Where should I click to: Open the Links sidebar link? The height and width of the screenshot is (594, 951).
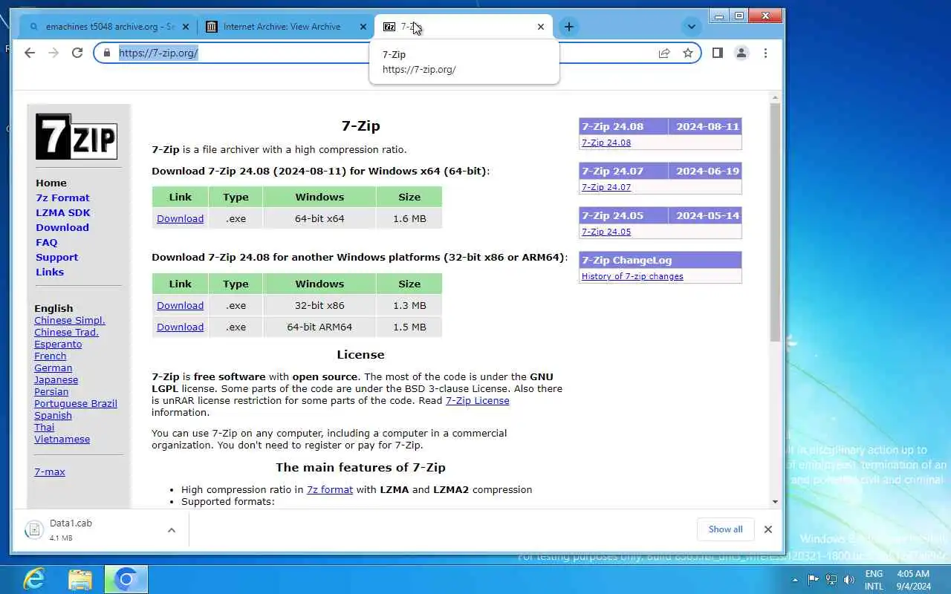(50, 272)
